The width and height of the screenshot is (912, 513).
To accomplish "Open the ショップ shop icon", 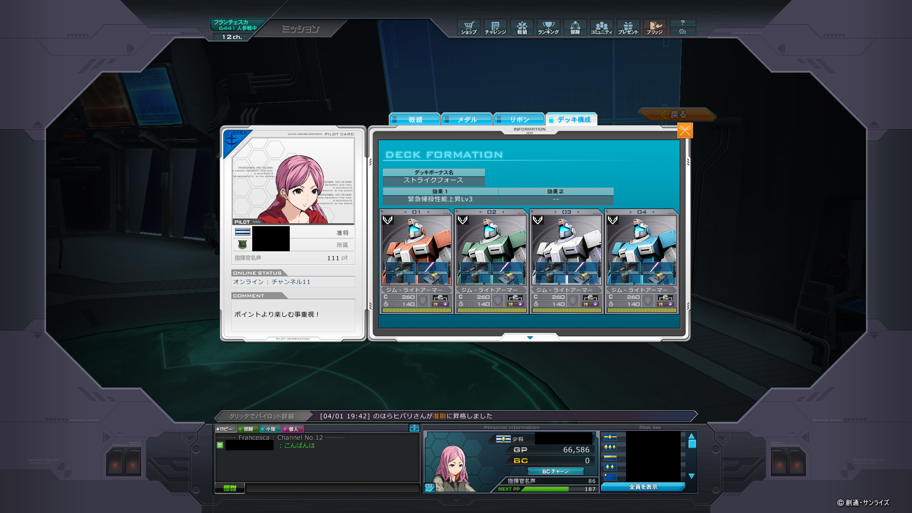I will (469, 27).
